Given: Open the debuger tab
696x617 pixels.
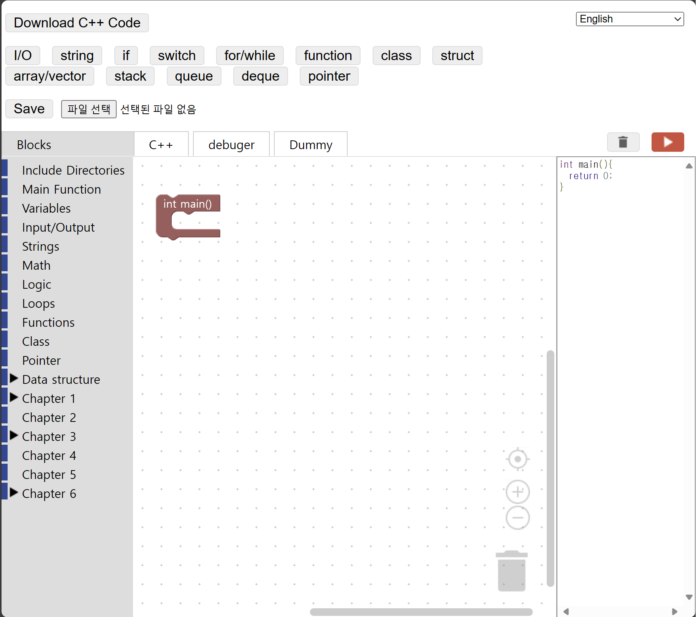Looking at the screenshot, I should pyautogui.click(x=231, y=145).
